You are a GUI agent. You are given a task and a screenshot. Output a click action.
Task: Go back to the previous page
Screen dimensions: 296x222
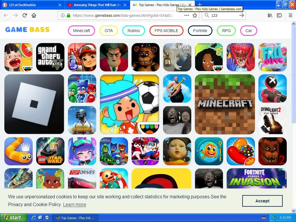tap(6, 15)
